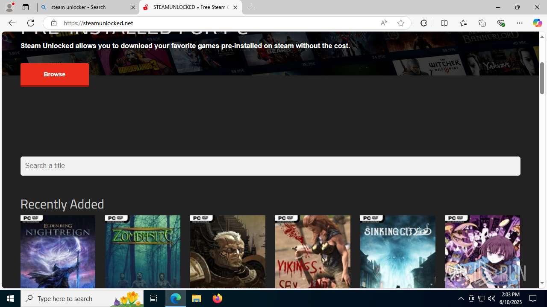This screenshot has width=547, height=307.
Task: Open Browser essentials
Action: coord(501,23)
